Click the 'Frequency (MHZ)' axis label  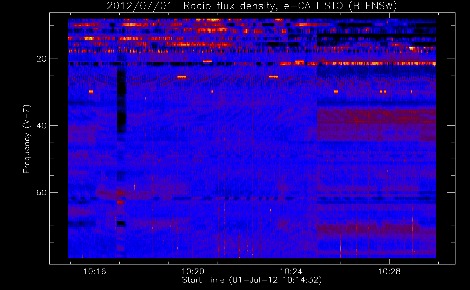pos(27,139)
